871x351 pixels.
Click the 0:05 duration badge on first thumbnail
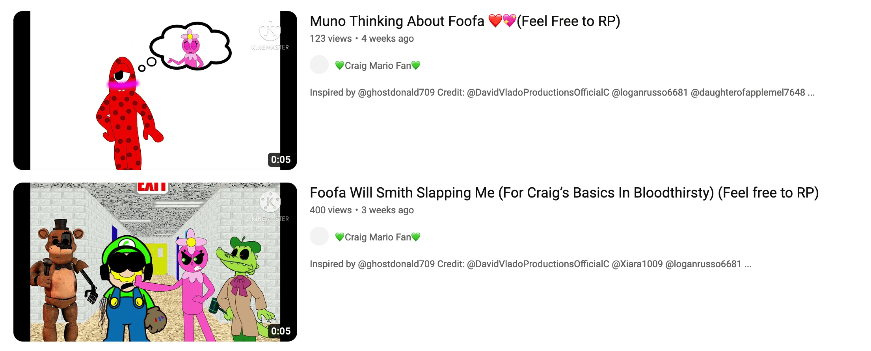click(281, 159)
